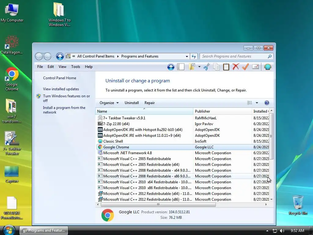313x235 pixels.
Task: Open the Start orb button
Action: pos(9,230)
